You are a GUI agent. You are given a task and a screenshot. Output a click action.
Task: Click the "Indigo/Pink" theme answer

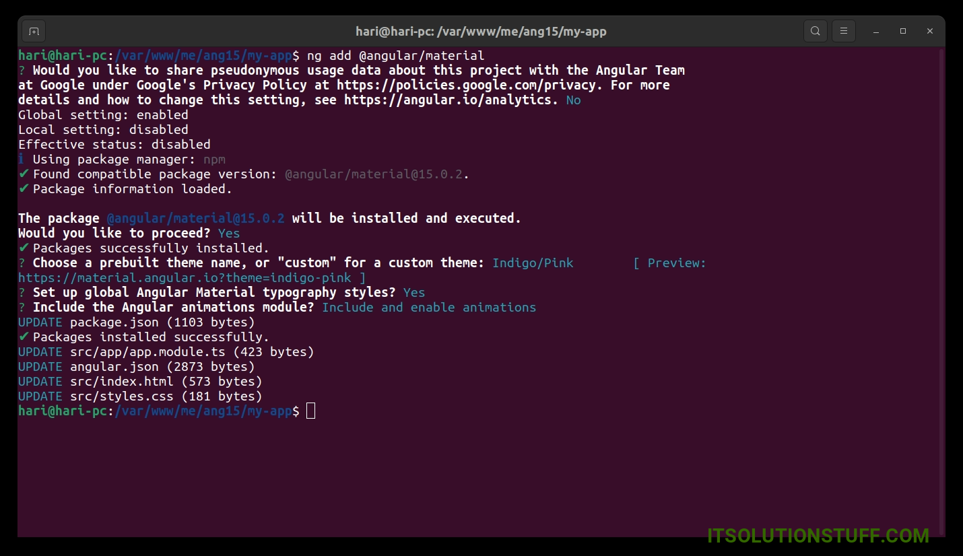tap(533, 263)
